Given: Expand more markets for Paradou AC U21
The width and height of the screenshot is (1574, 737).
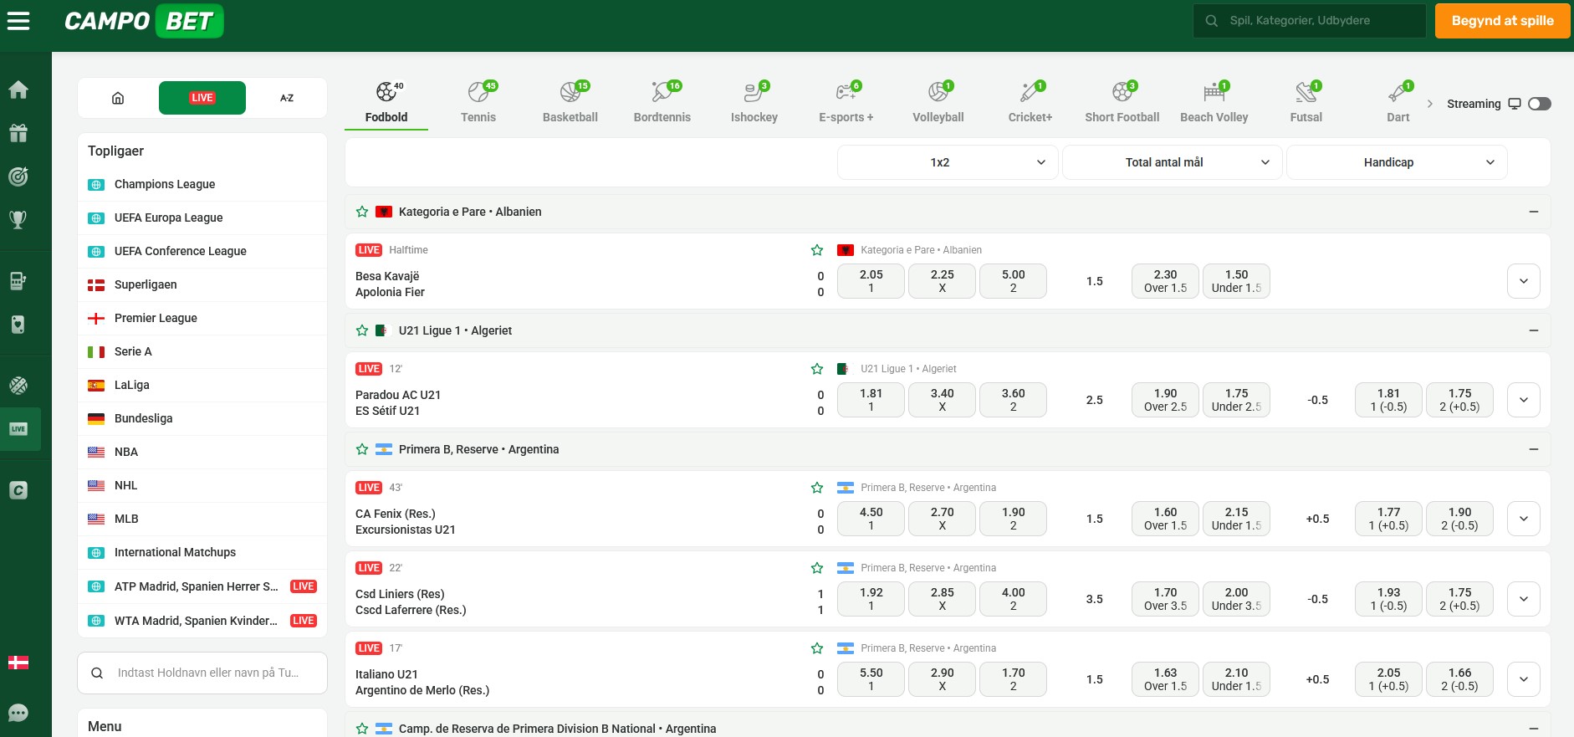Looking at the screenshot, I should 1524,400.
